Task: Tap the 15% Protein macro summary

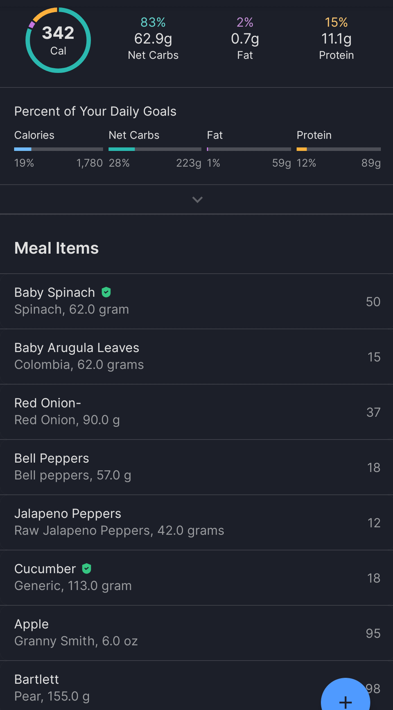Action: (x=336, y=39)
